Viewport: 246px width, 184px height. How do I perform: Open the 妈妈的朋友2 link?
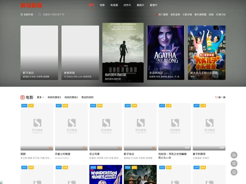tap(71, 97)
